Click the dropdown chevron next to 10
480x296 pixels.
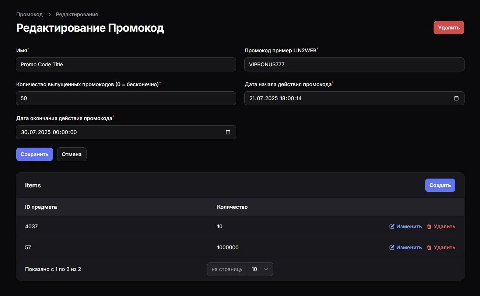click(x=266, y=269)
